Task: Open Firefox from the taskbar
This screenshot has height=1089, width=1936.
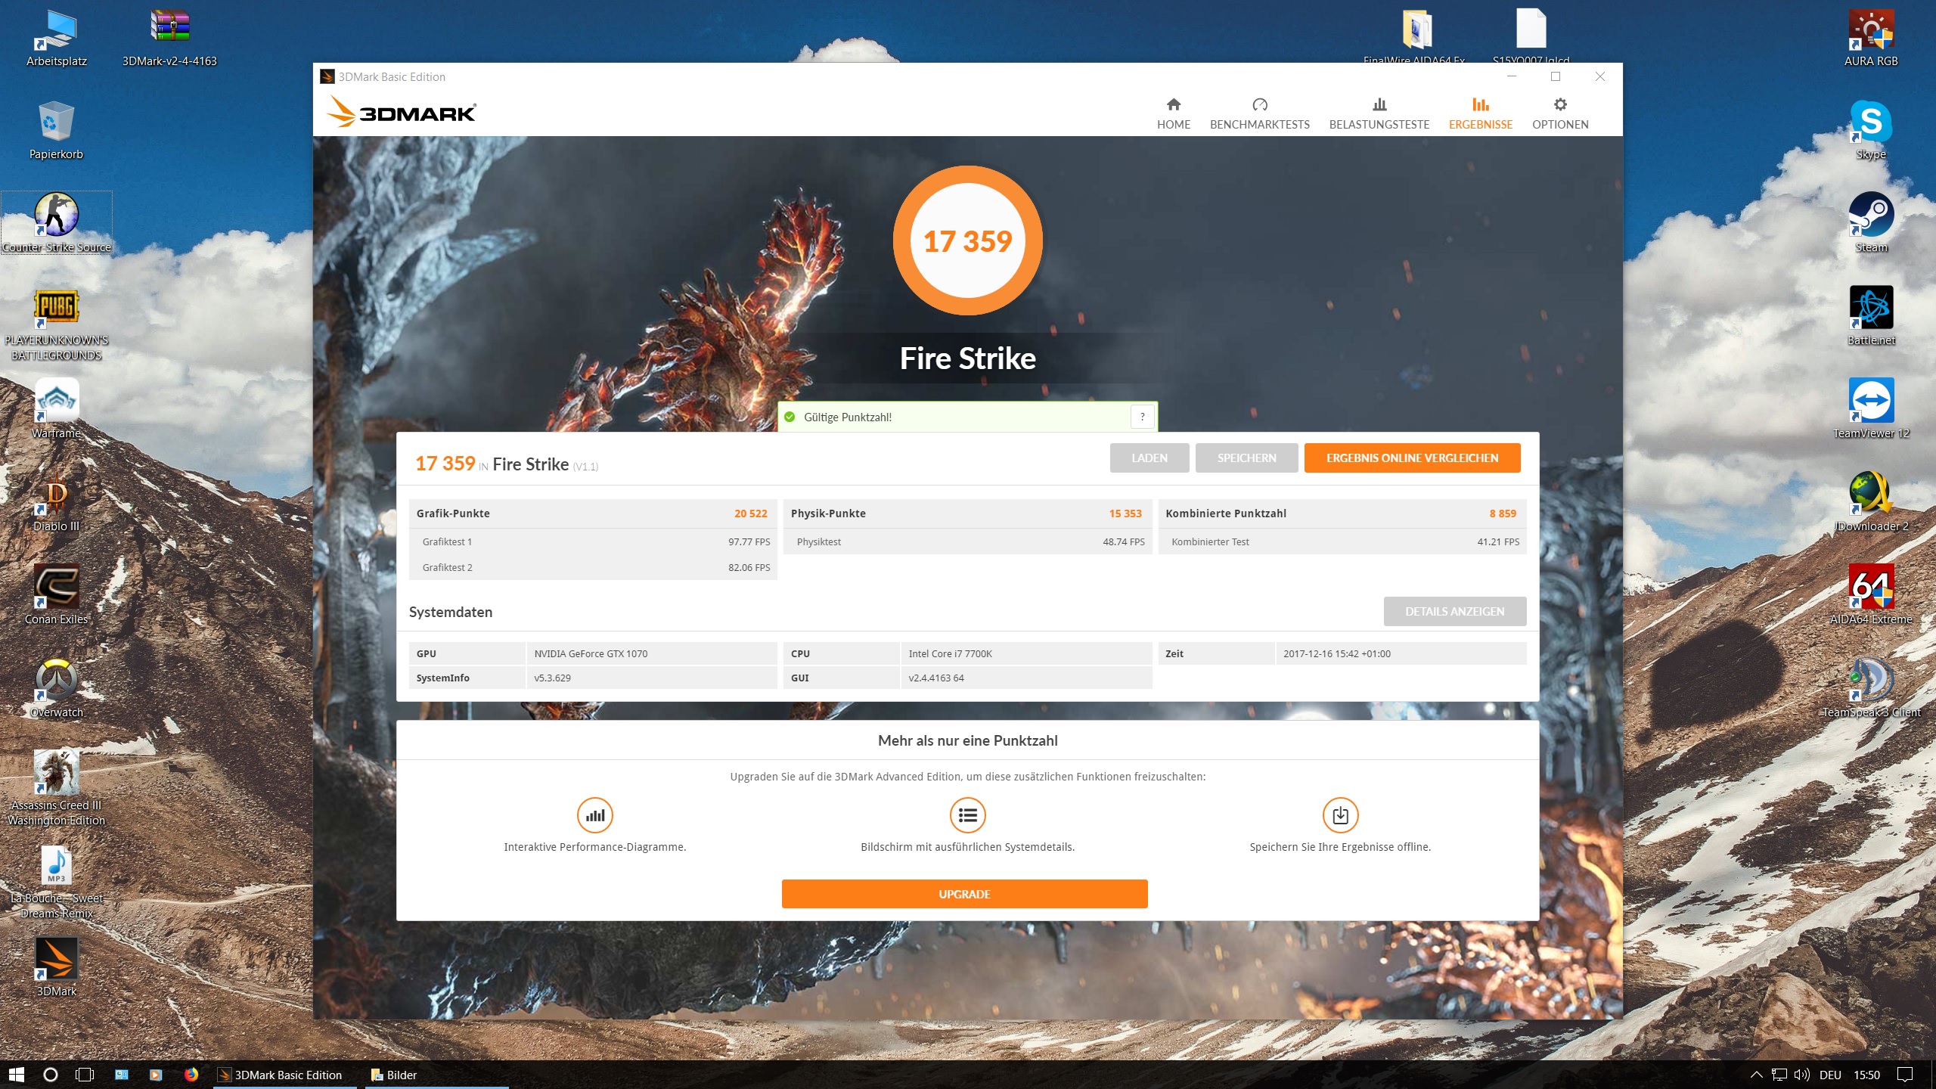Action: tap(191, 1075)
